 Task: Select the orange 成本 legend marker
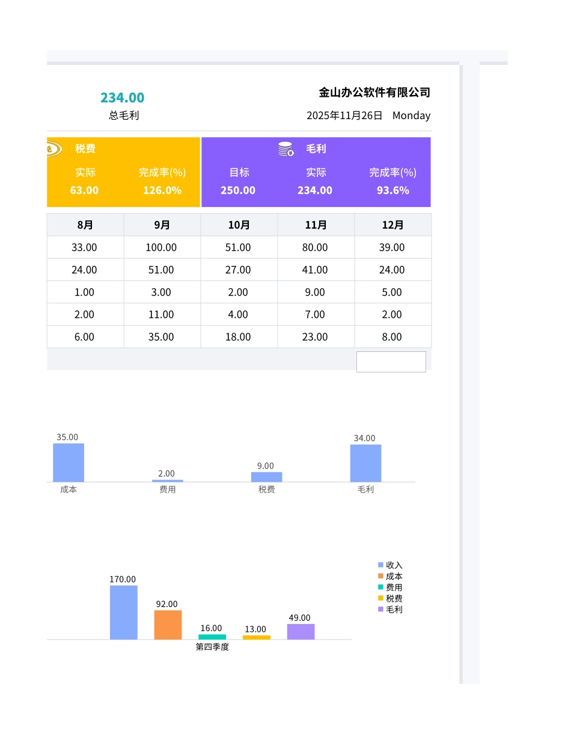[x=380, y=576]
